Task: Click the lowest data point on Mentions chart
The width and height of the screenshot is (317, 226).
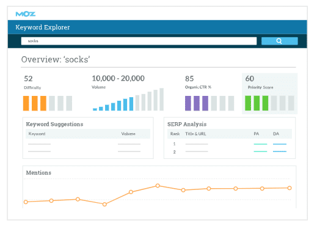Action: (x=104, y=204)
